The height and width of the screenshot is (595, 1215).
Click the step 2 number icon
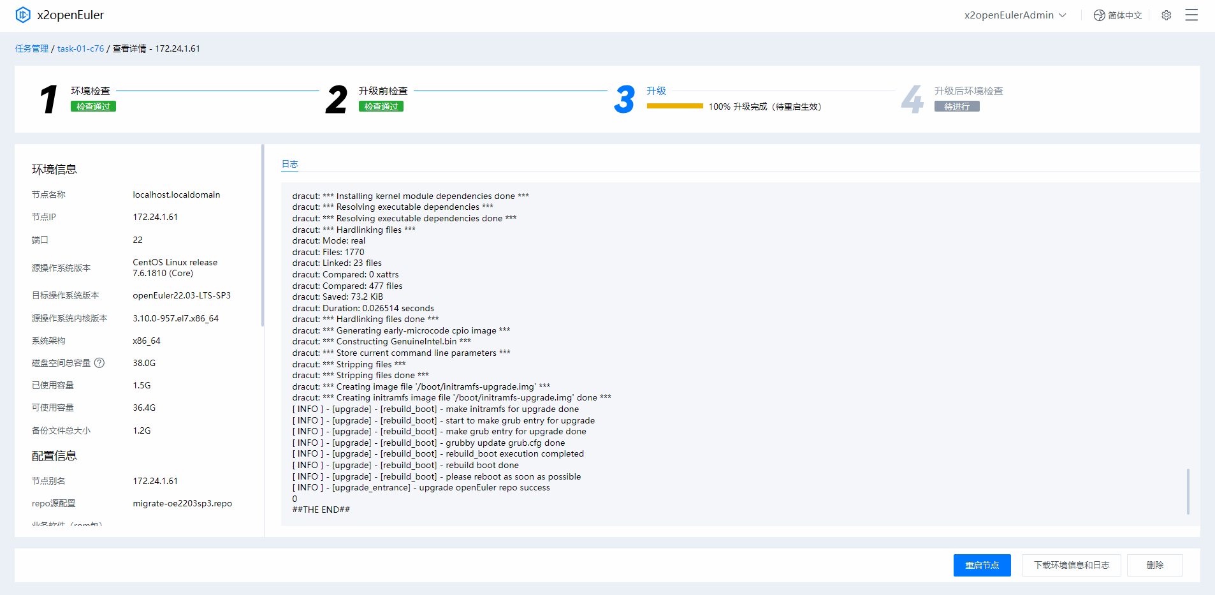pos(337,99)
